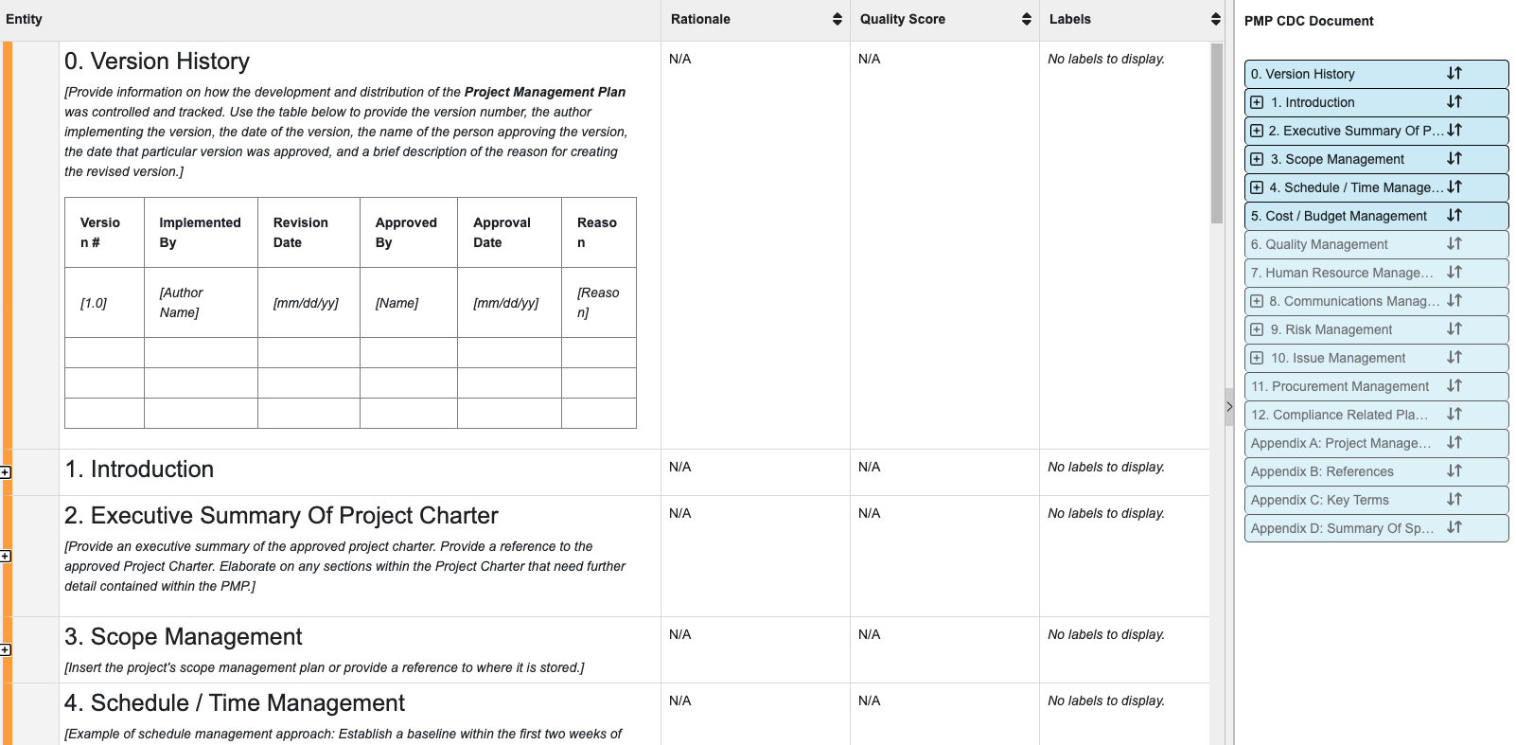Viewport: 1516px width, 745px height.
Task: Collapse the document outline panel via the chevron
Action: pyautogui.click(x=1228, y=407)
